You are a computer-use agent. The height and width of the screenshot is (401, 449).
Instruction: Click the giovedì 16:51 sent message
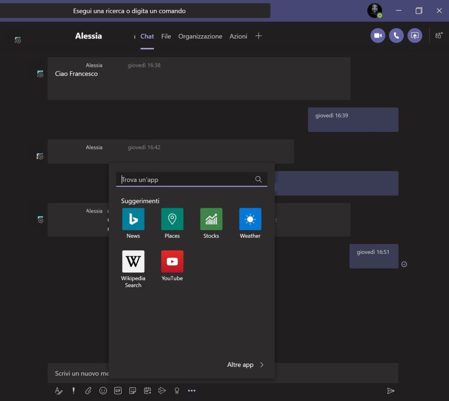click(x=374, y=256)
